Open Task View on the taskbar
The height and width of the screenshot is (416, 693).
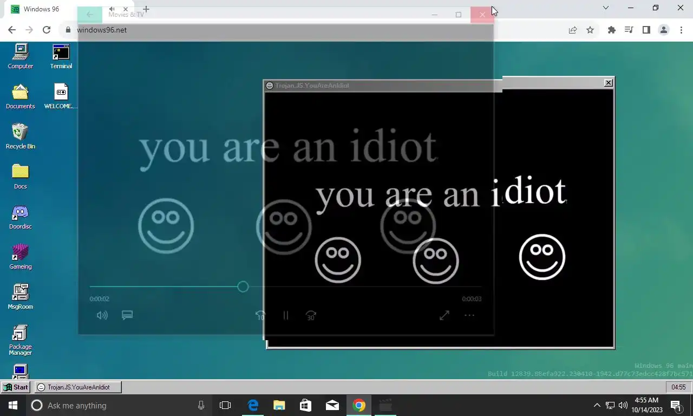point(225,405)
